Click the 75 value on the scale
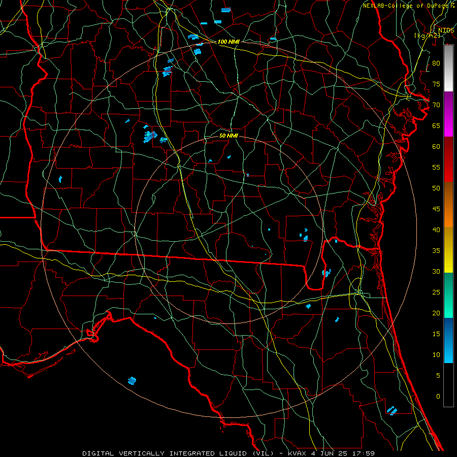The width and height of the screenshot is (457, 457). [x=436, y=84]
